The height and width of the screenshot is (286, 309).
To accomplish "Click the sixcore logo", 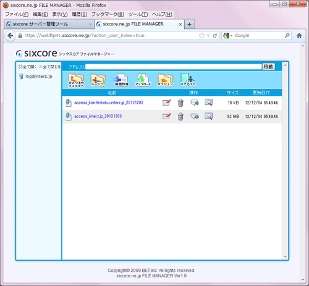I will click(36, 54).
